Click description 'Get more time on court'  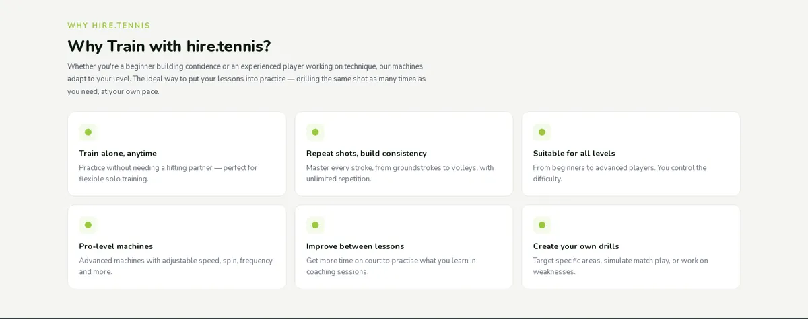tap(391, 266)
